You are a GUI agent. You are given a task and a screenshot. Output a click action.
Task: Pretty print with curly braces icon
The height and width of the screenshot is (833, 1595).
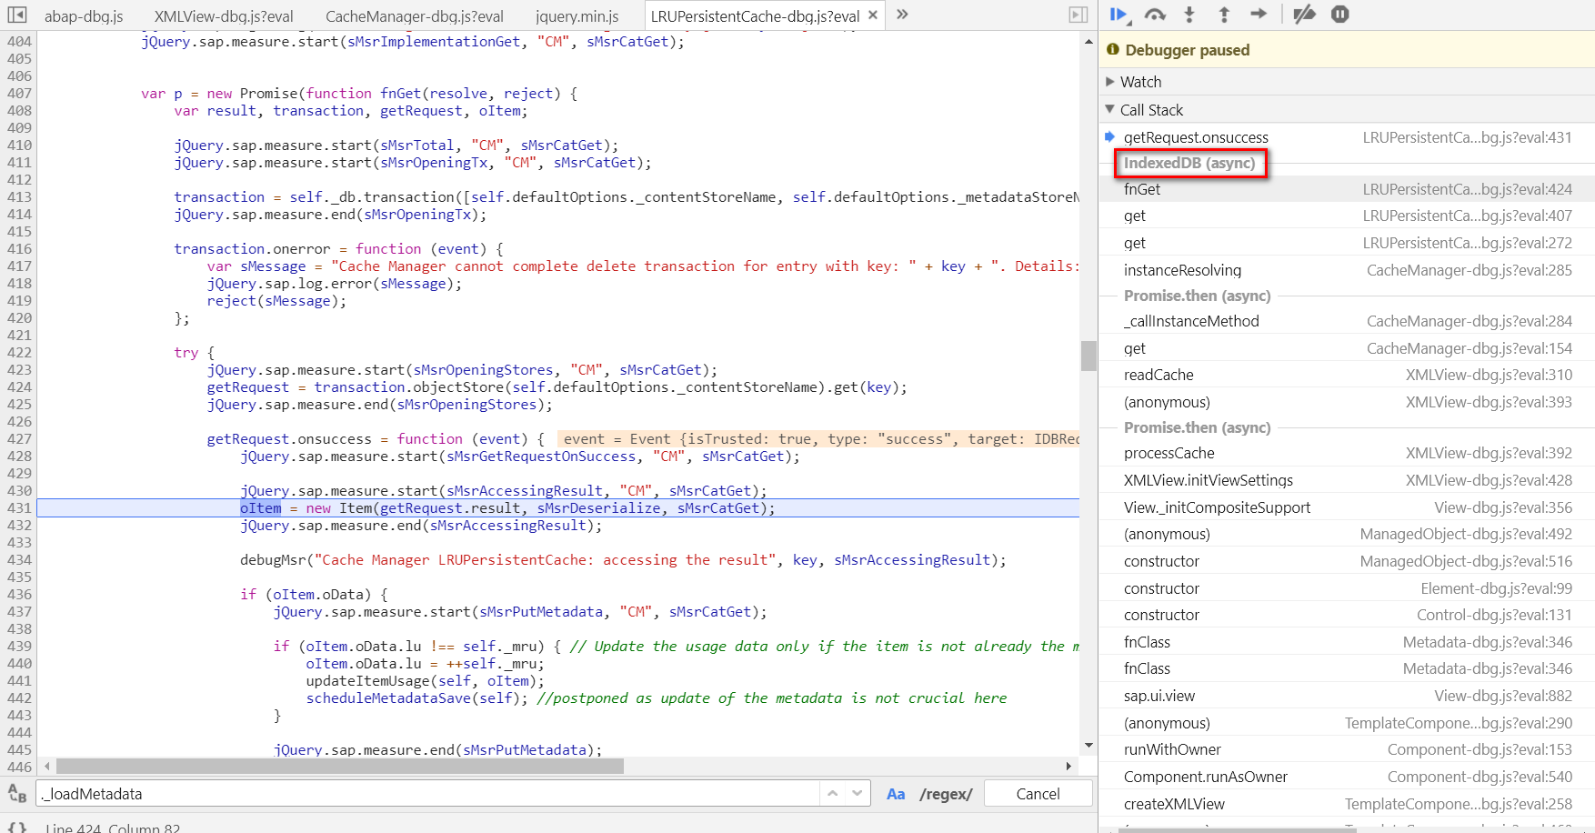tap(17, 827)
